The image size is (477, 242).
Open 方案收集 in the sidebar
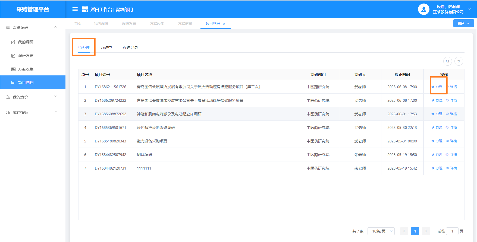pos(26,69)
